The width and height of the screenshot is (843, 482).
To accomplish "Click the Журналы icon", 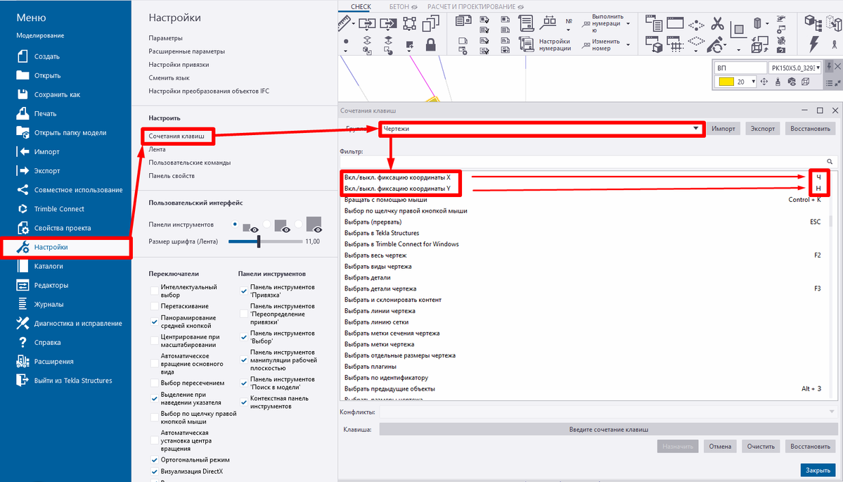I will tap(22, 304).
